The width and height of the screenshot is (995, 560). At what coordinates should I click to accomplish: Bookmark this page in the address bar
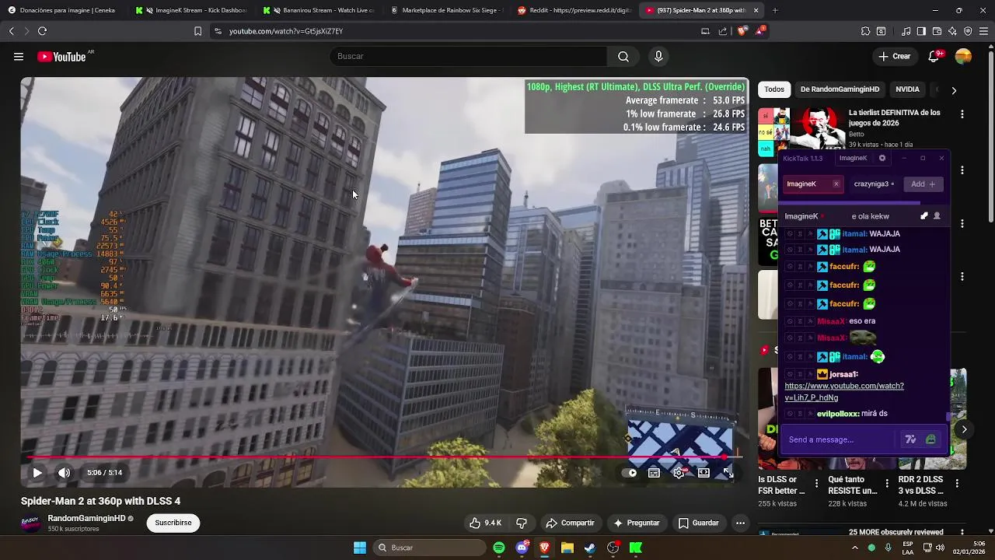click(197, 31)
